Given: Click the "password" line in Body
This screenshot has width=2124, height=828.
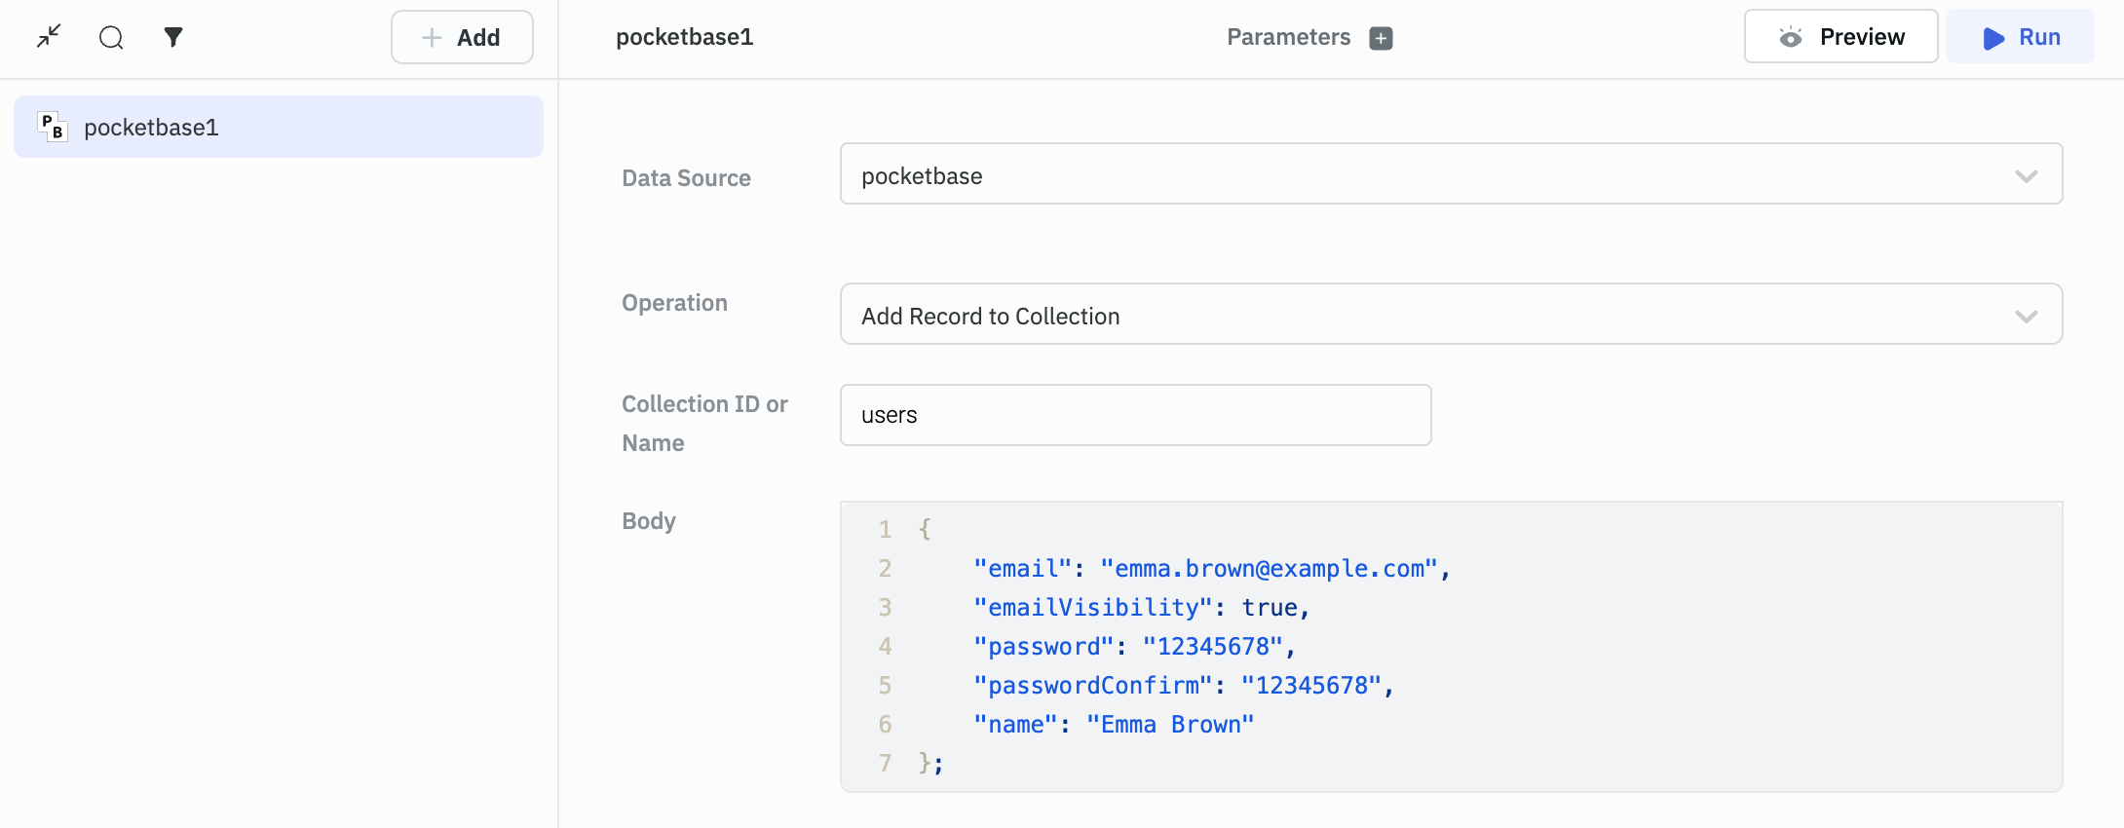Looking at the screenshot, I should (x=1135, y=647).
